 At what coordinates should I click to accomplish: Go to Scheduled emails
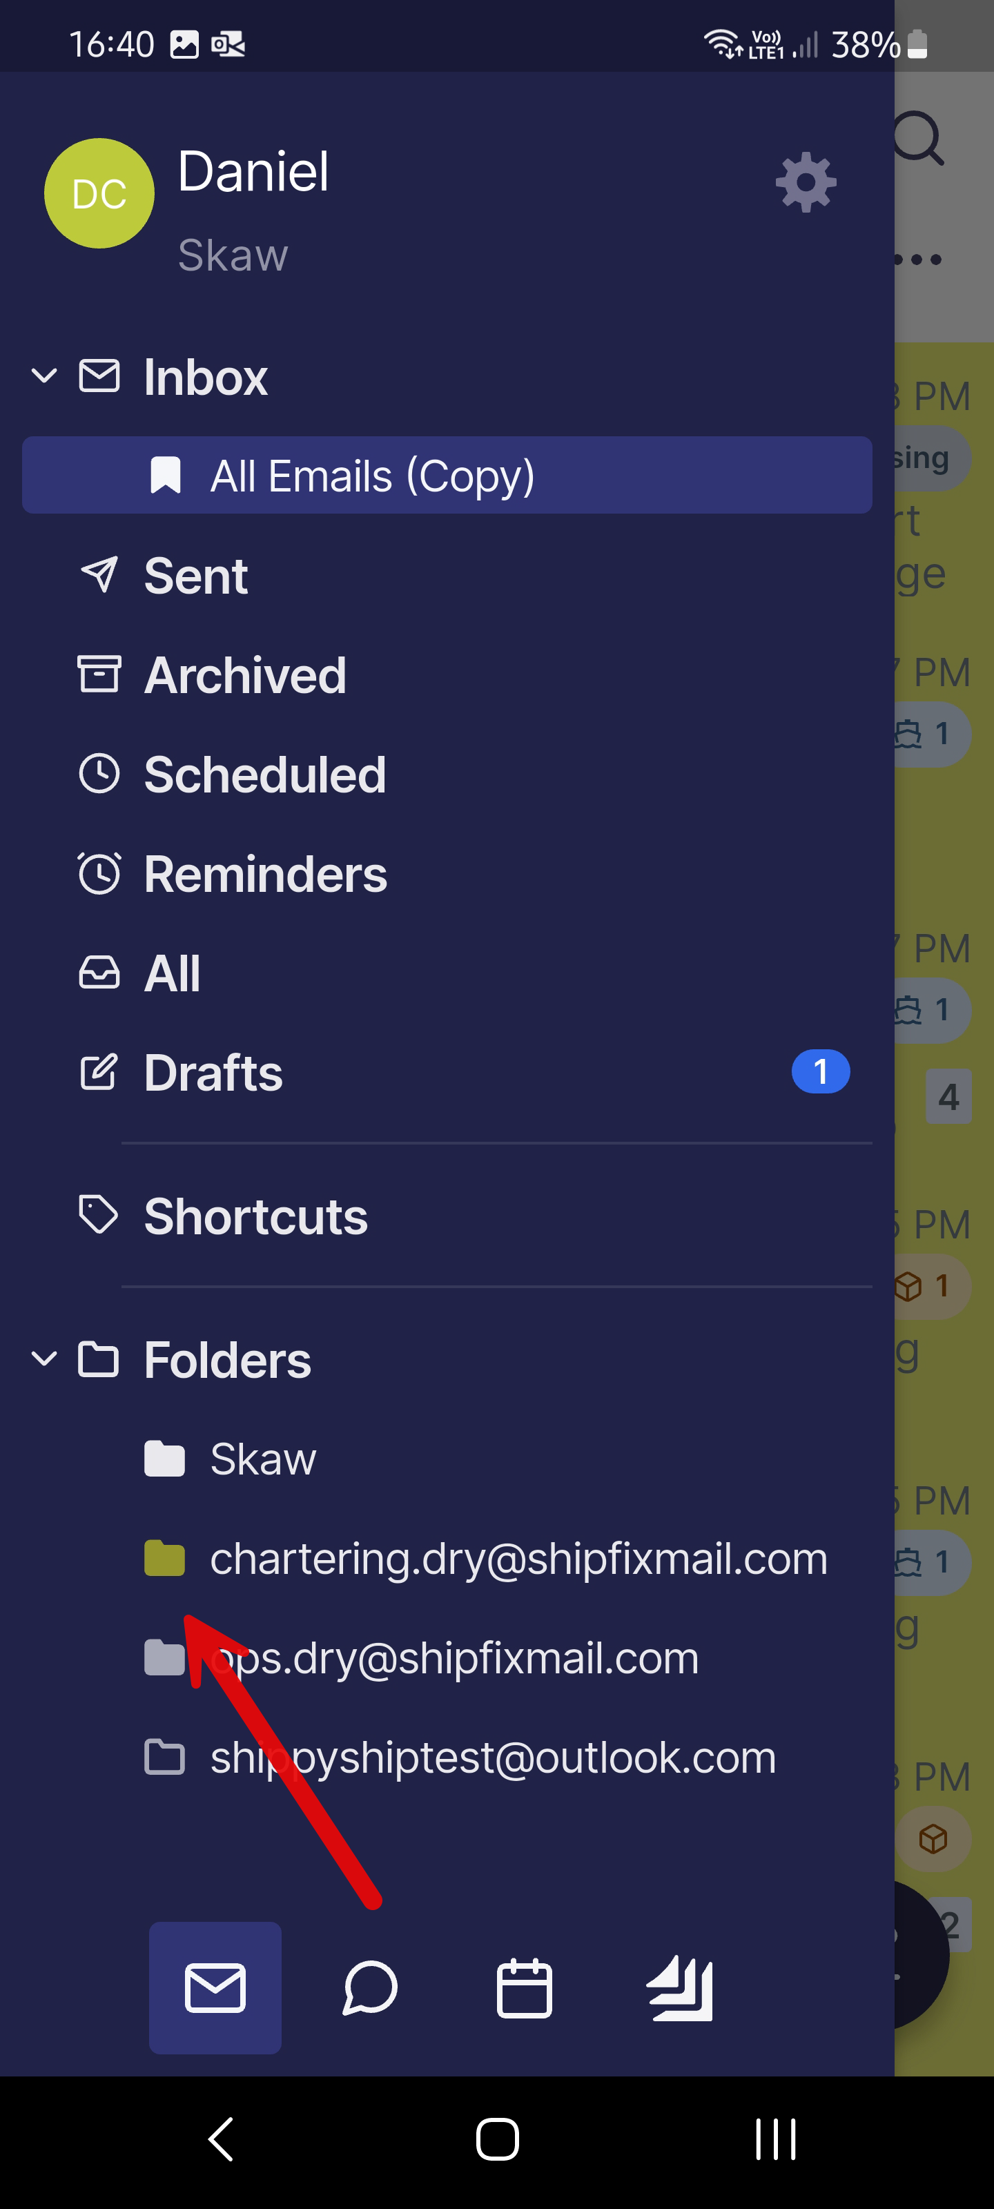[264, 775]
